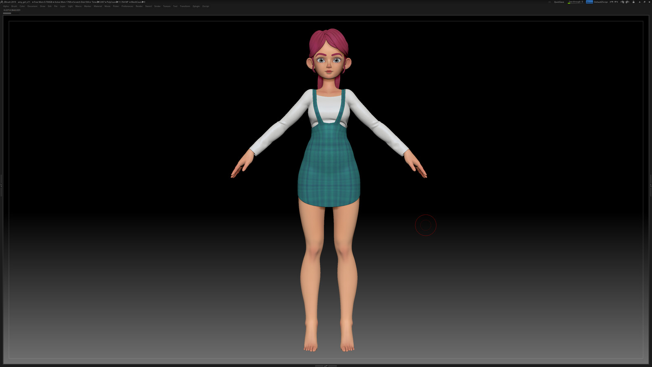The height and width of the screenshot is (367, 652).
Task: Open the Layer menu
Action: (x=62, y=6)
